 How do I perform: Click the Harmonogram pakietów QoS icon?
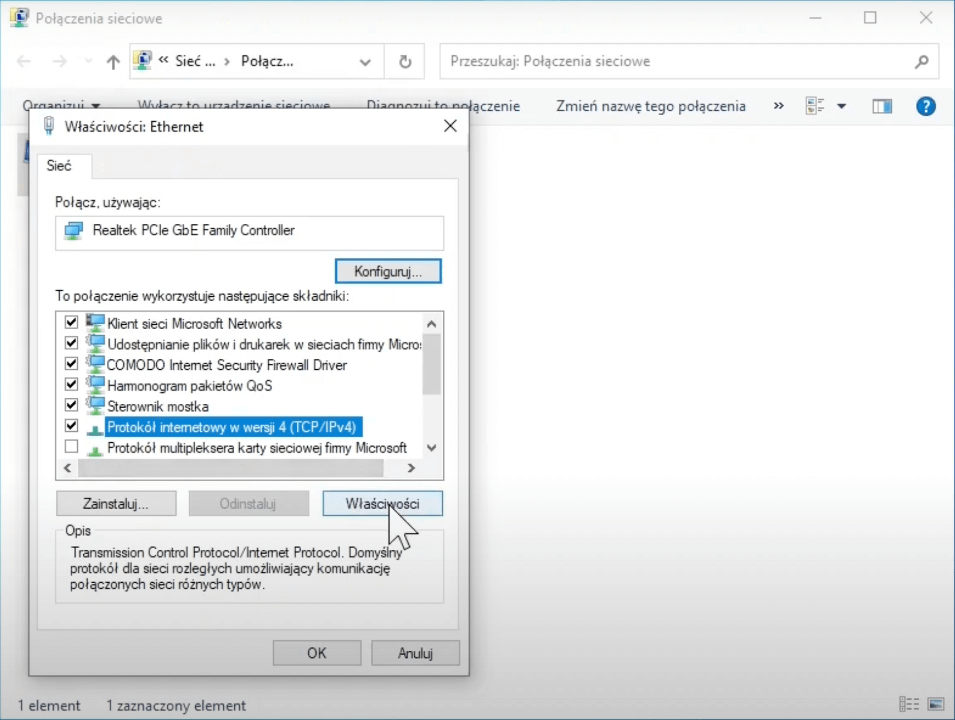[x=95, y=385]
